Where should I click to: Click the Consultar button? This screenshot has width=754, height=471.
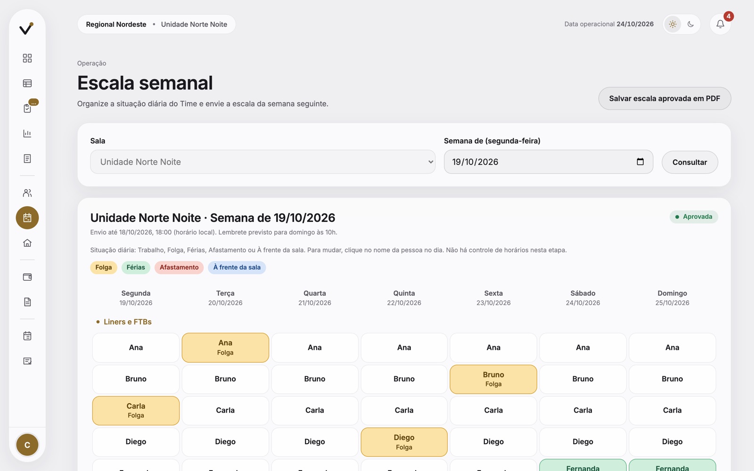(689, 162)
